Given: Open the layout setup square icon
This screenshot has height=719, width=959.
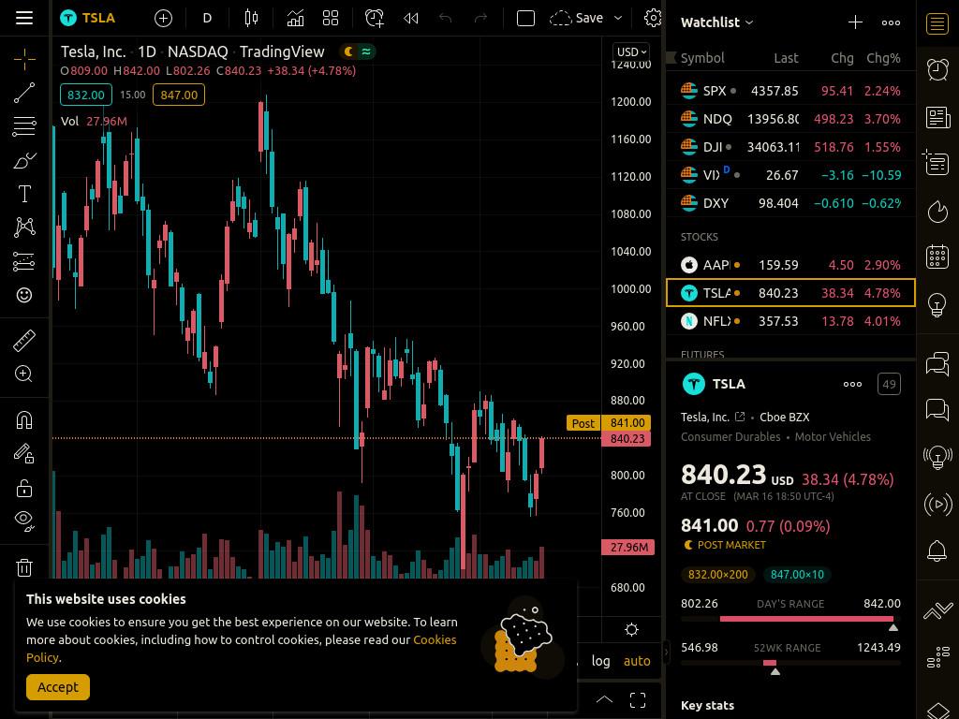Looking at the screenshot, I should [526, 19].
